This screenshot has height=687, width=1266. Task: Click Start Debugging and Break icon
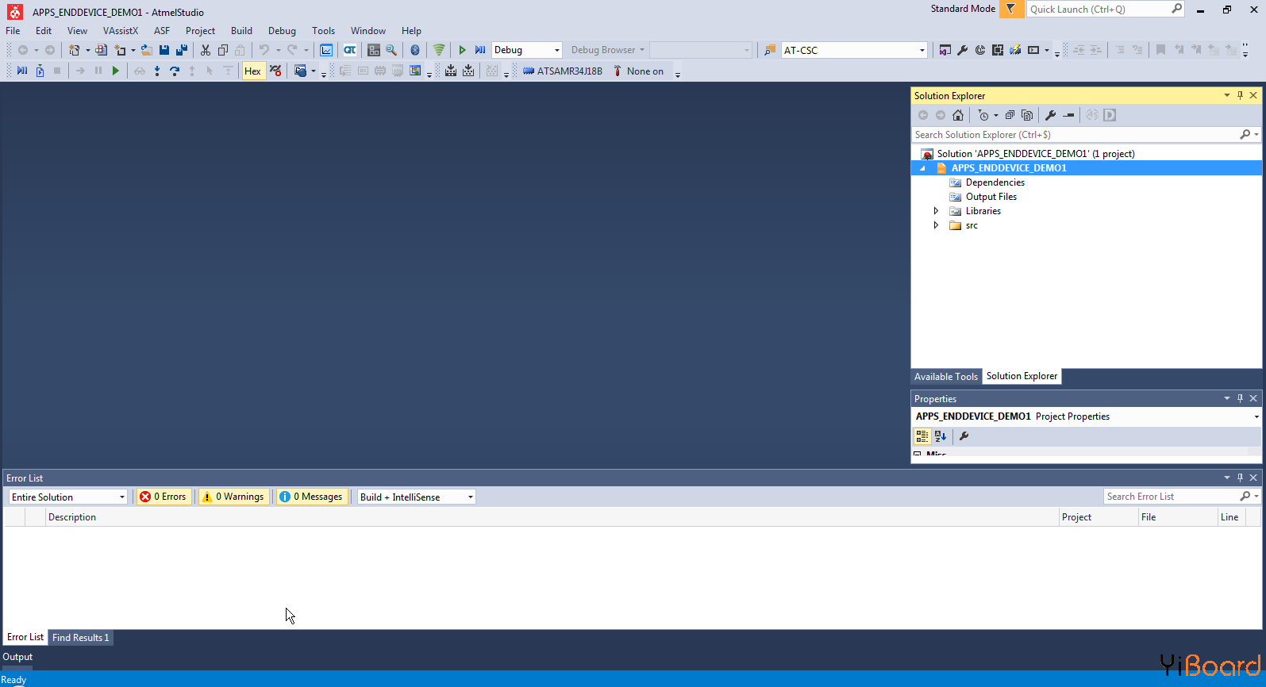pos(480,50)
